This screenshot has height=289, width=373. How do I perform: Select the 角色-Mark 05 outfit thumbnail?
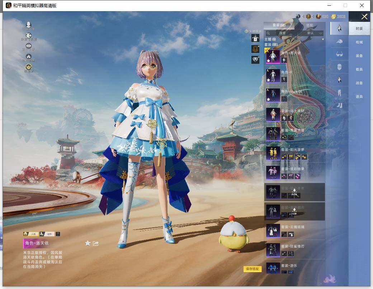[273, 95]
